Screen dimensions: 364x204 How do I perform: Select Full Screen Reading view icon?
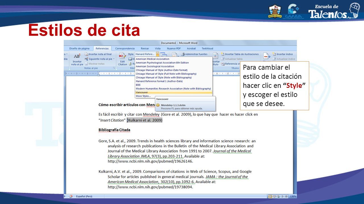(274, 196)
